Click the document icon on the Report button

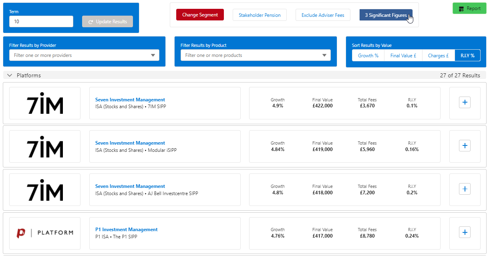(461, 8)
